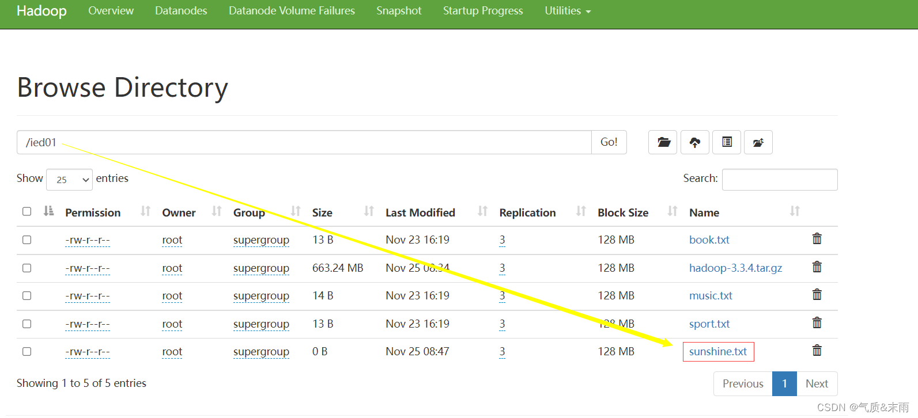The height and width of the screenshot is (418, 918).
Task: Select page 1 in pagination
Action: pos(784,383)
